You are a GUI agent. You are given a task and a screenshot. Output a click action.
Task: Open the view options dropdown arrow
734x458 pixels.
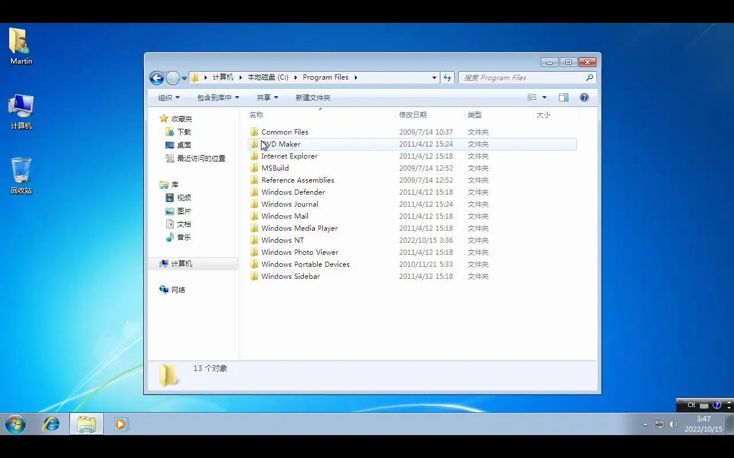click(544, 98)
